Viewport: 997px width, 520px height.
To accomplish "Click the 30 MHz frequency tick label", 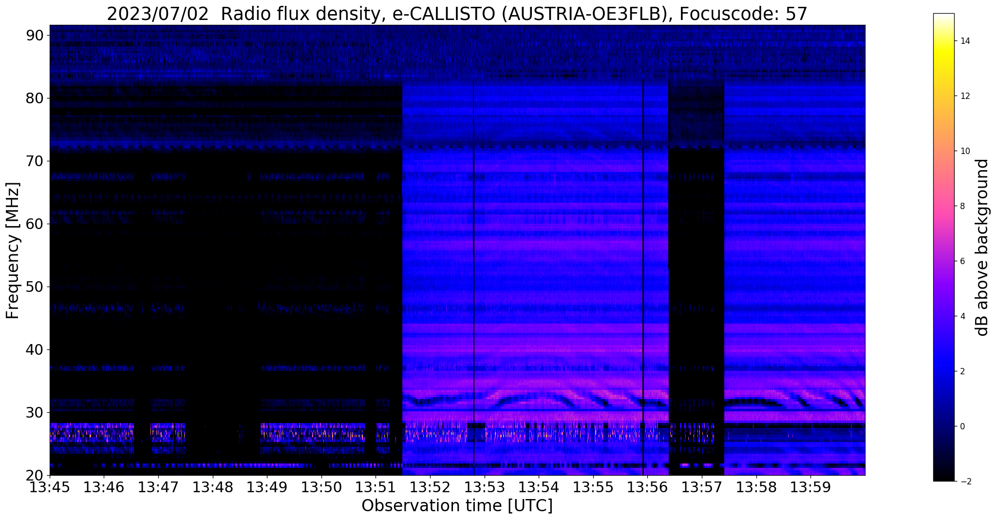I will [36, 412].
